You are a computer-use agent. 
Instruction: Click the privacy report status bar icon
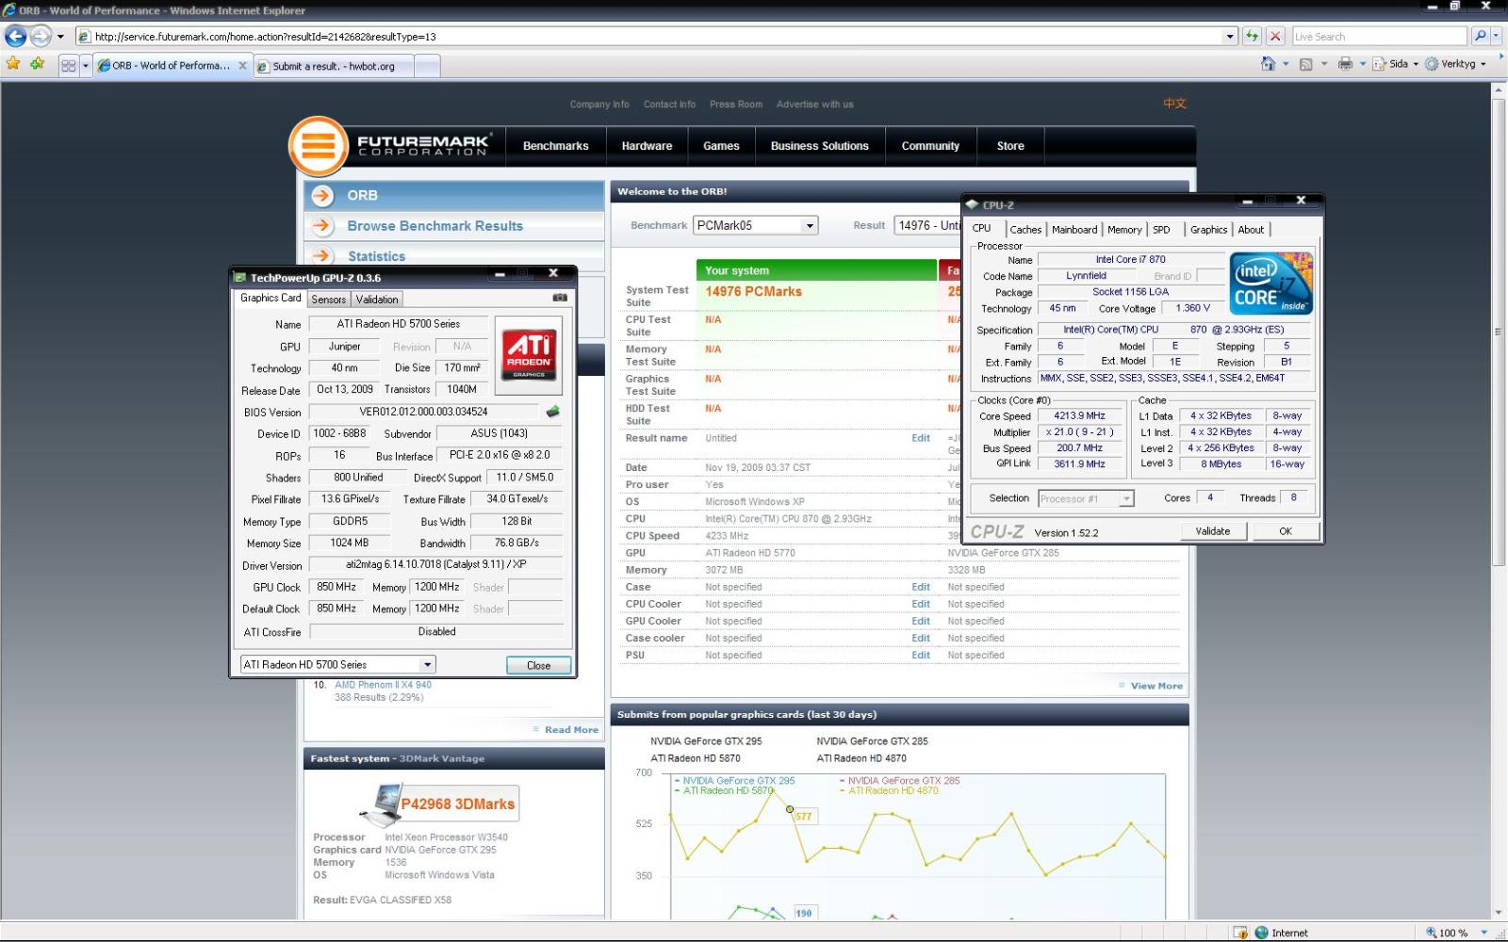pyautogui.click(x=1240, y=933)
